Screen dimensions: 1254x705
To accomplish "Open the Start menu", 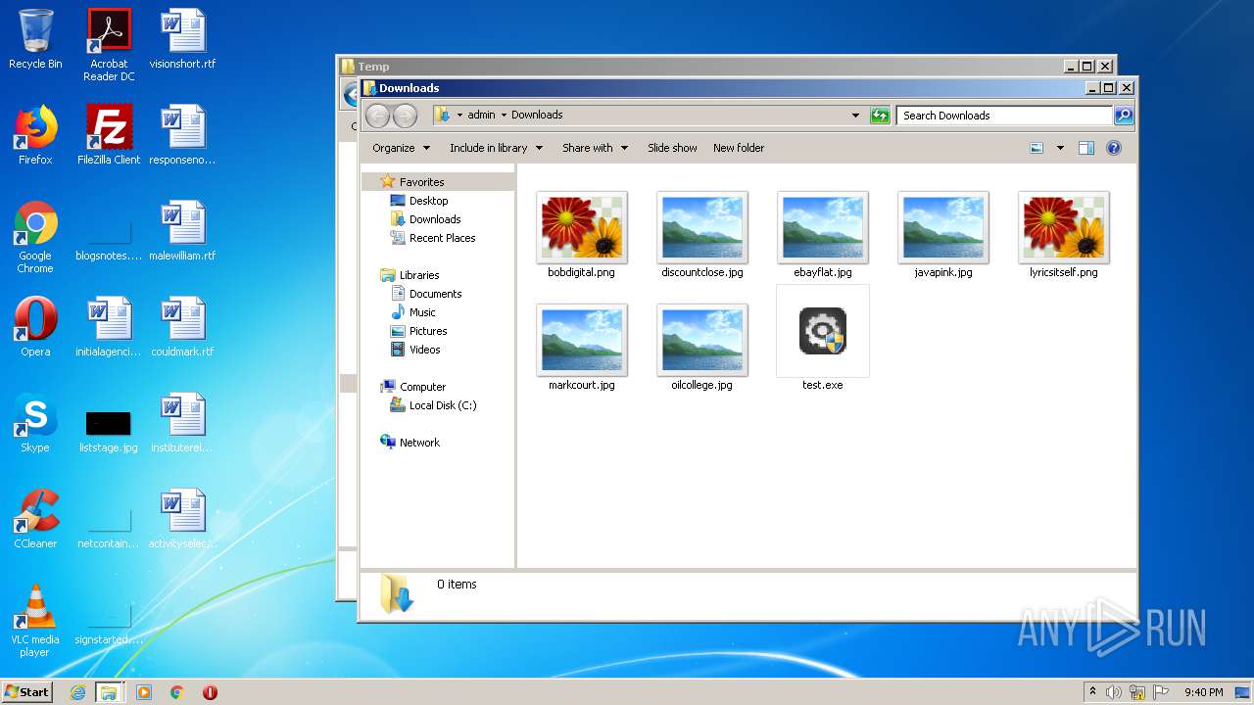I will coord(26,692).
